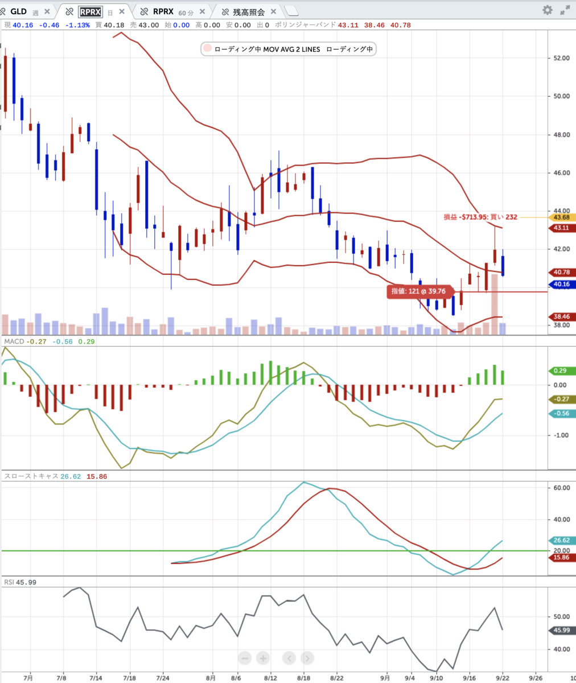Click the 日 timeframe label on RPRX tab

point(111,11)
